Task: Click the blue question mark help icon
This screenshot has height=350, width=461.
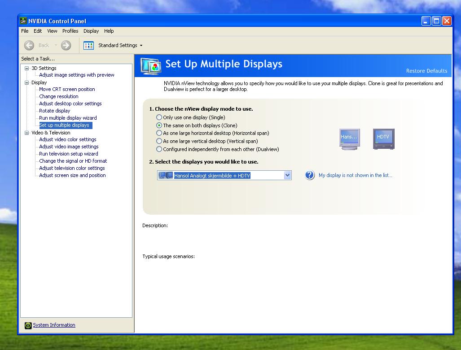Action: coord(310,175)
